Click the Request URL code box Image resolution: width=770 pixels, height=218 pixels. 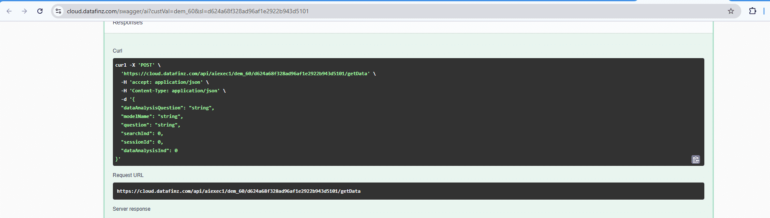[x=408, y=191]
